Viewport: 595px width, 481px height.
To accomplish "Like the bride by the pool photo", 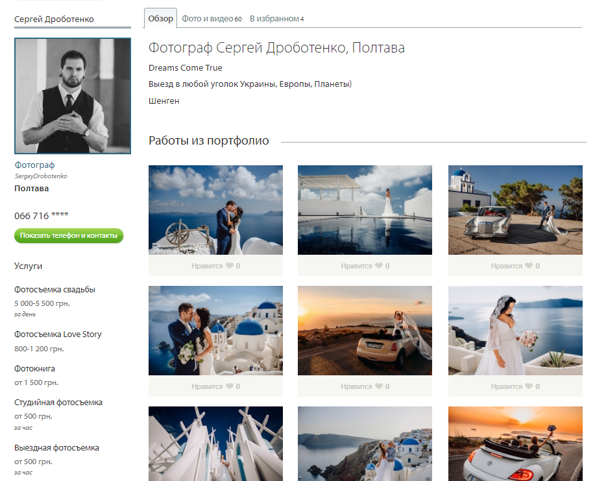I will pos(378,266).
